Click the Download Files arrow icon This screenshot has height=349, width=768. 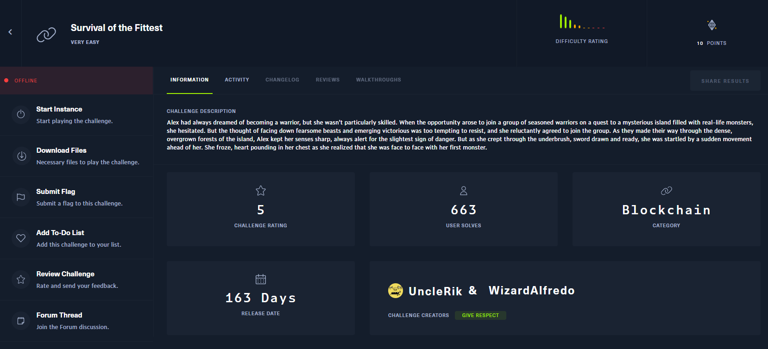click(x=21, y=156)
